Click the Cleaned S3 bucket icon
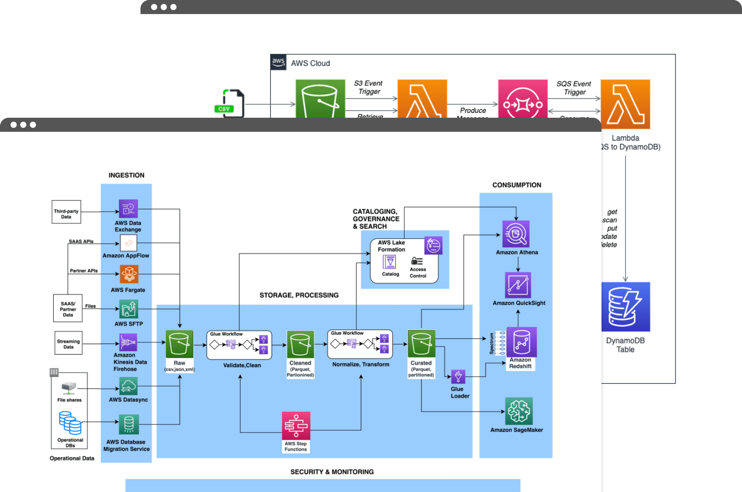 tap(300, 344)
